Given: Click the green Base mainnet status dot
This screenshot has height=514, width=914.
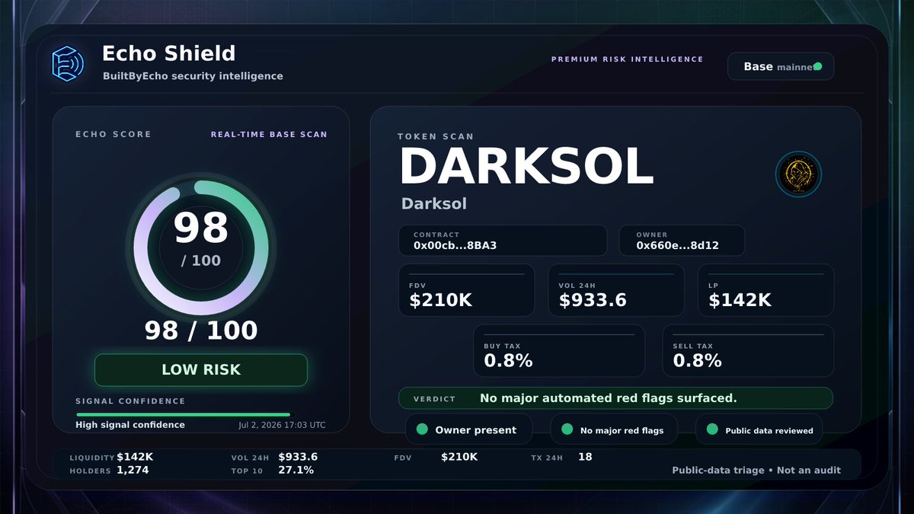Looking at the screenshot, I should point(817,66).
